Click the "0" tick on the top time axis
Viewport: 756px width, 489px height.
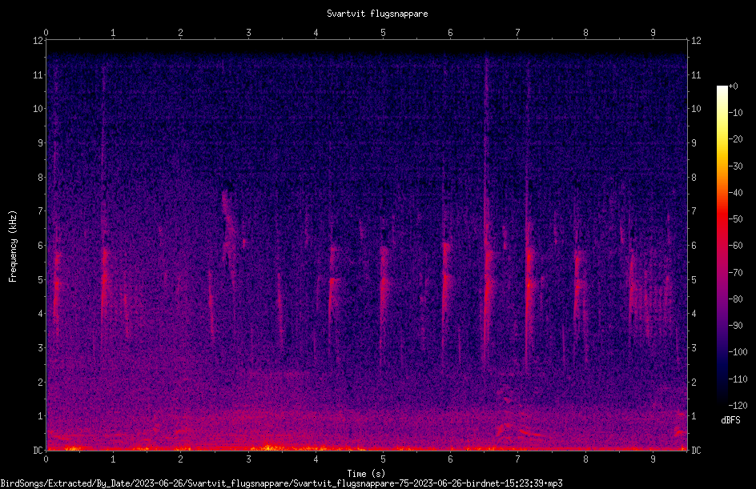point(46,33)
